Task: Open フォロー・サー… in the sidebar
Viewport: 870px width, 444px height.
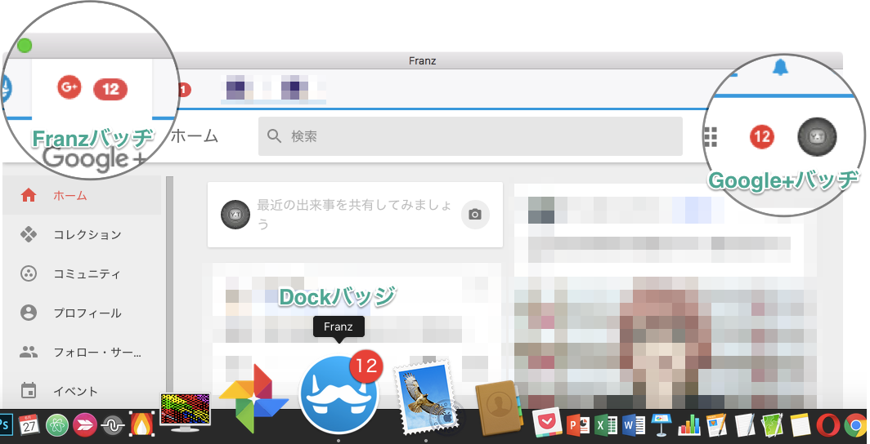Action: coord(82,352)
